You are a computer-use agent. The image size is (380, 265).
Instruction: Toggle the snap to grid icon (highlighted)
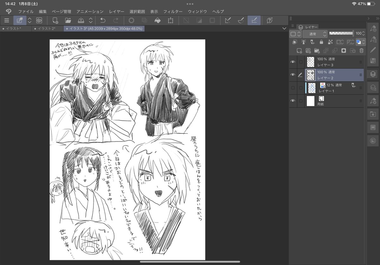tap(254, 20)
